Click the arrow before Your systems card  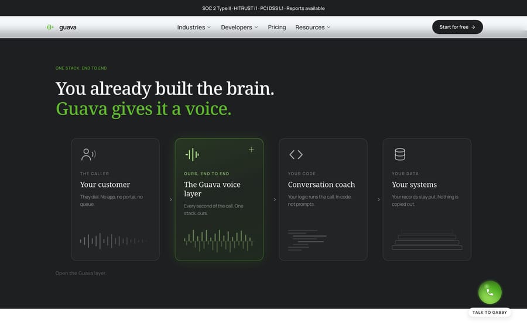[x=378, y=199]
